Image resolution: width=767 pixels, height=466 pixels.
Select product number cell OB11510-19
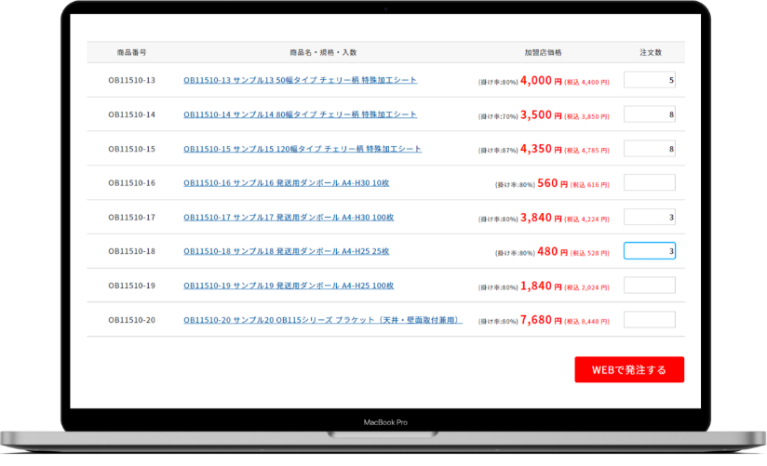pos(131,286)
